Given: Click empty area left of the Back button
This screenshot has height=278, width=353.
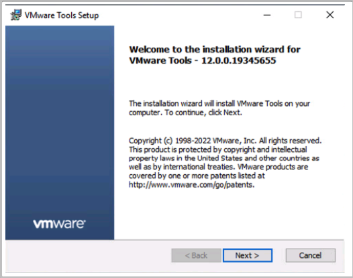Looking at the screenshot, I should pos(88,255).
